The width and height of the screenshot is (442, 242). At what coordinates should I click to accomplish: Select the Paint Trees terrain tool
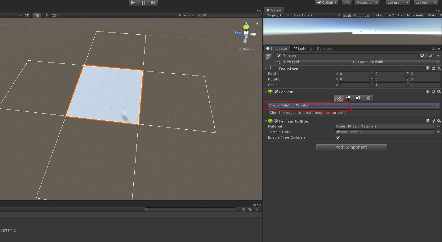(348, 98)
